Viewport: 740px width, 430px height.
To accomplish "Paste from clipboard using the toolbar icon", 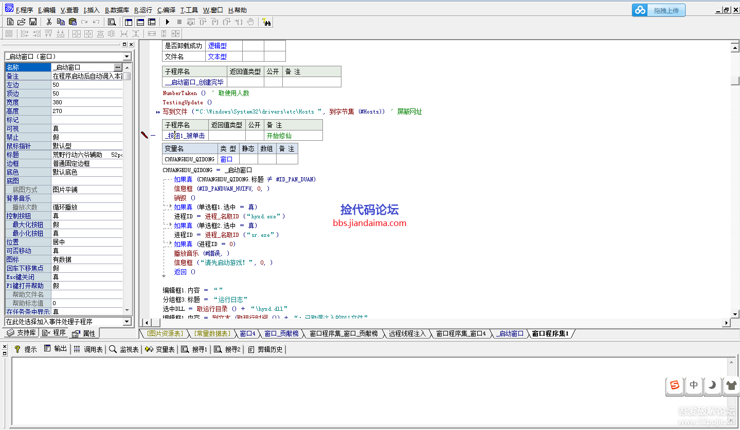I will pyautogui.click(x=73, y=22).
